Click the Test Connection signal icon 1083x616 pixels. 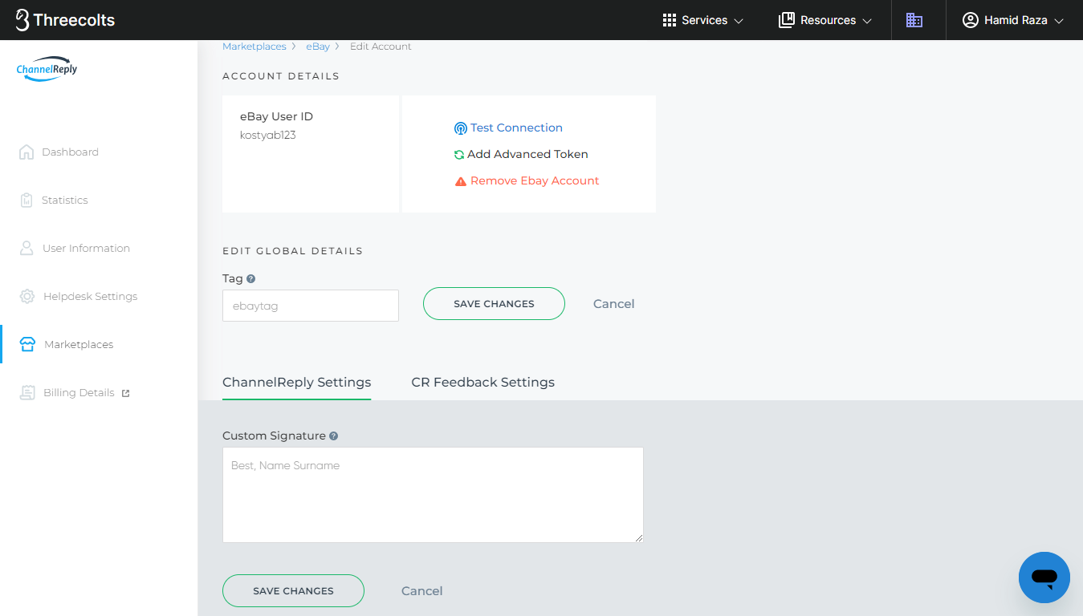460,128
